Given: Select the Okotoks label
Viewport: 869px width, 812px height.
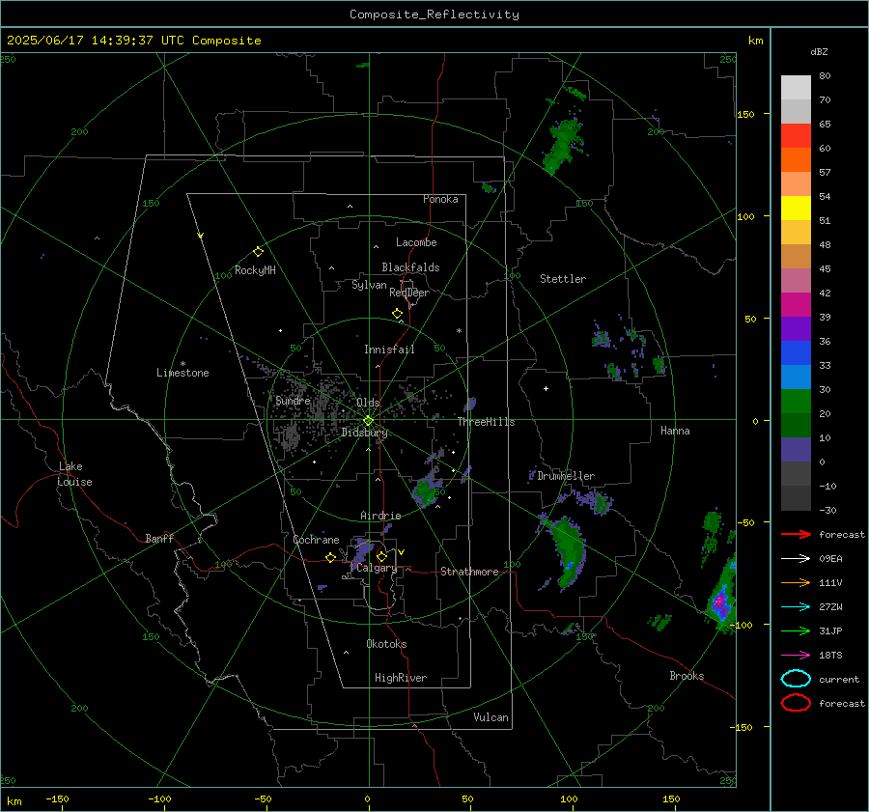Looking at the screenshot, I should coord(386,644).
